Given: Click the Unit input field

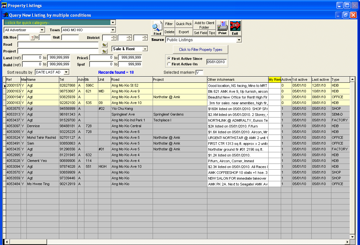Looking at the screenshot, I should pyautogui.click(x=70, y=37).
